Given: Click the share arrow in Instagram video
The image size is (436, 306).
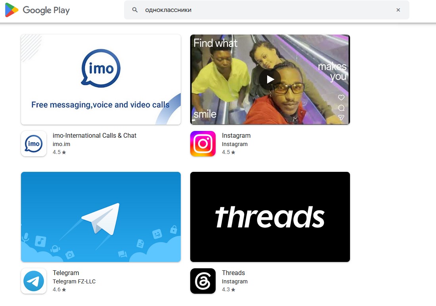Looking at the screenshot, I should pos(341,117).
